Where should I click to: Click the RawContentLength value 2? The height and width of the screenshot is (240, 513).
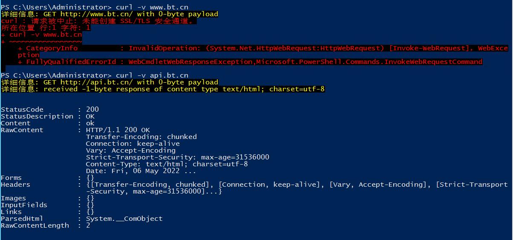(88, 226)
